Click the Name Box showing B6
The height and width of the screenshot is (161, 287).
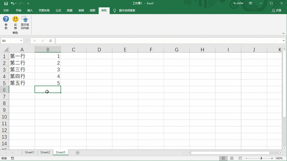pos(10,41)
